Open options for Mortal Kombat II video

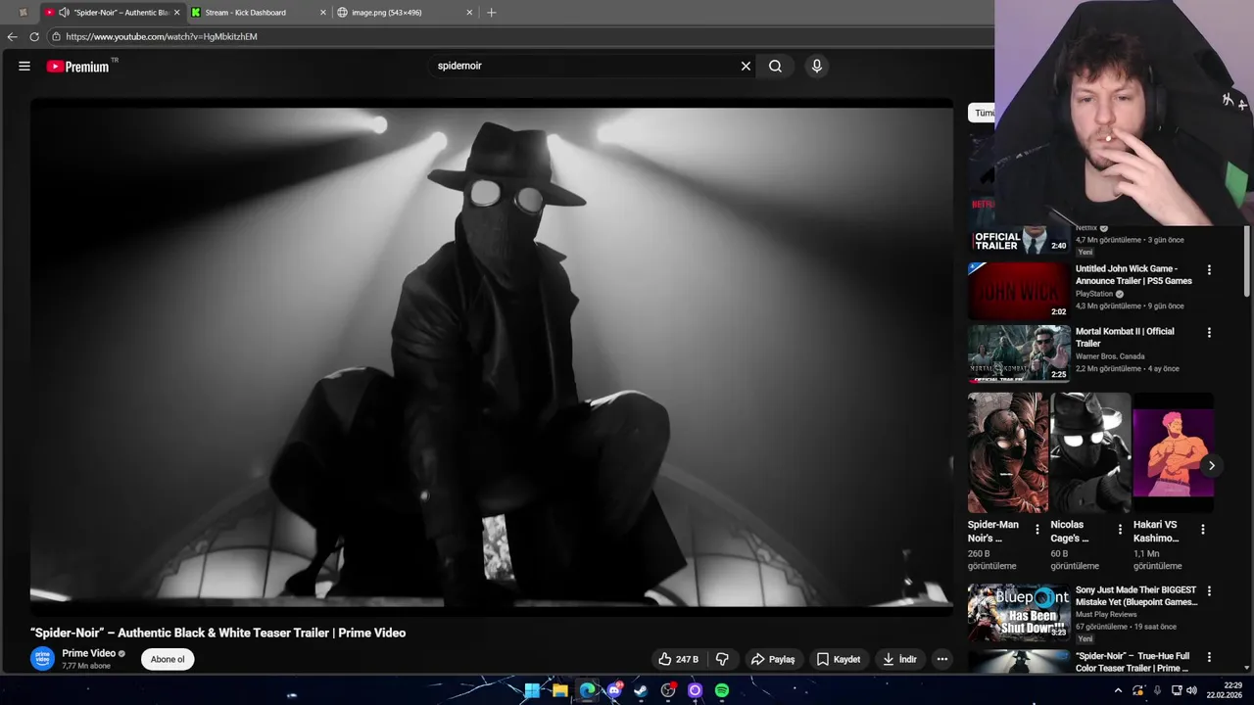click(x=1209, y=332)
